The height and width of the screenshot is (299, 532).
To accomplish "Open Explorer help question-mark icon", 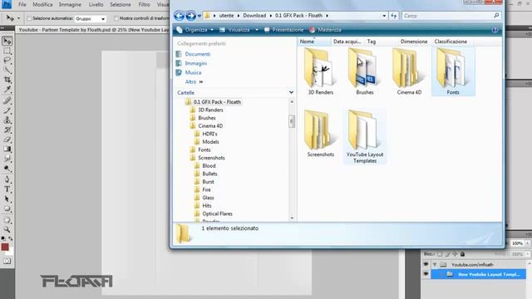I will [495, 30].
